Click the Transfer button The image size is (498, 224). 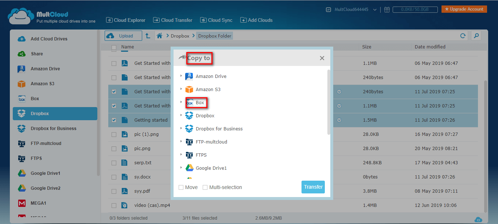pos(313,187)
